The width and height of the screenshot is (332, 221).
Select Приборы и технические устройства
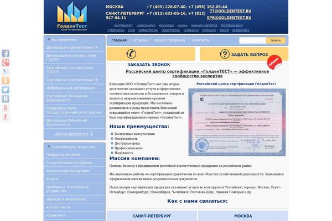(74, 189)
